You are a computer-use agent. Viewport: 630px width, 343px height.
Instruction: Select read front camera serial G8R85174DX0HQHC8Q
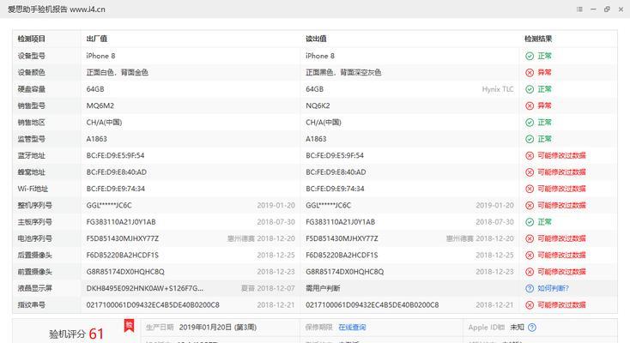[345, 272]
